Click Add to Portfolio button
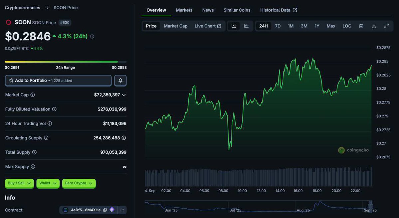The image size is (399, 218). pyautogui.click(x=58, y=81)
